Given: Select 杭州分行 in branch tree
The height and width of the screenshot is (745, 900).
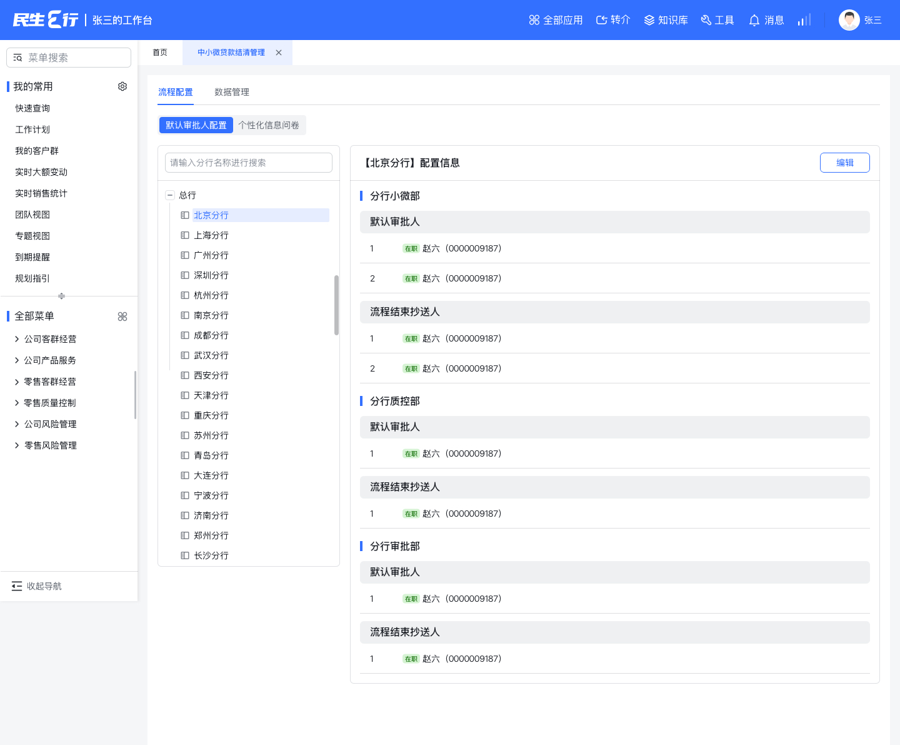Looking at the screenshot, I should click(211, 295).
